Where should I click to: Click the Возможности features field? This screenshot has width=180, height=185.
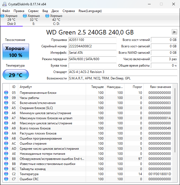pos(123,78)
